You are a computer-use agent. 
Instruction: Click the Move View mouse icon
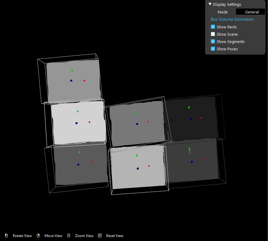tap(38, 236)
